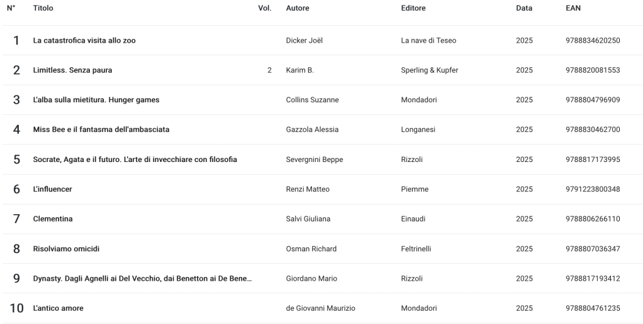Click the 'Editore' column header
This screenshot has height=324, width=643.
413,8
